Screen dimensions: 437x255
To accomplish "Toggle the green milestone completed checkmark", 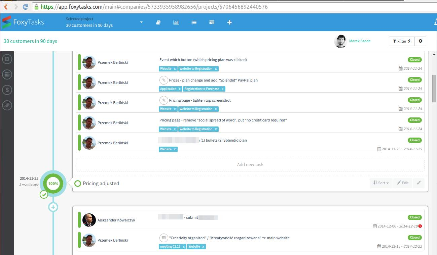I will click(x=44, y=194).
